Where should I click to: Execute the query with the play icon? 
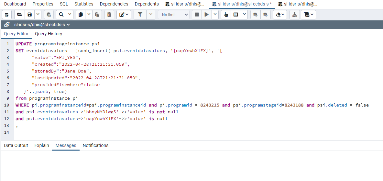[207, 15]
